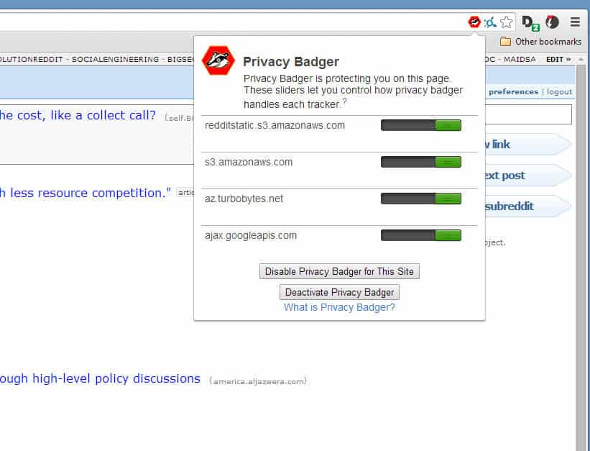Click the Privacy Badger popup heading
The image size is (590, 451).
(x=291, y=62)
